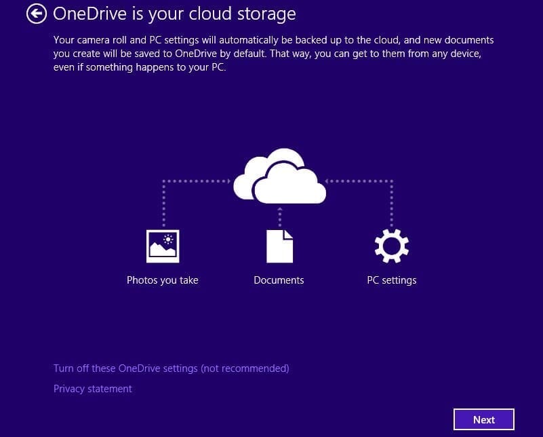
Task: Open the Privacy statement link
Action: (93, 389)
